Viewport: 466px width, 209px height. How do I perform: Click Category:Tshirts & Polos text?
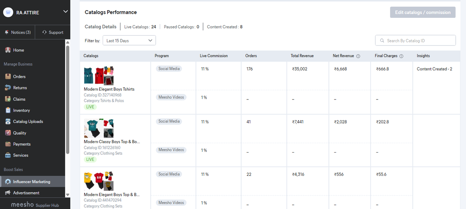[x=104, y=101]
